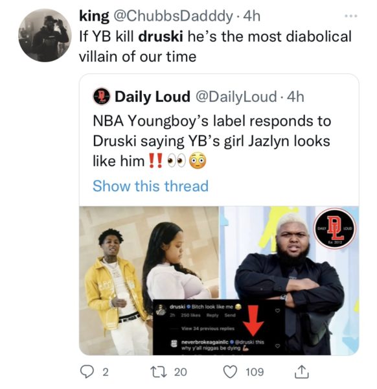
Task: Click the 109 likes count
Action: (255, 372)
